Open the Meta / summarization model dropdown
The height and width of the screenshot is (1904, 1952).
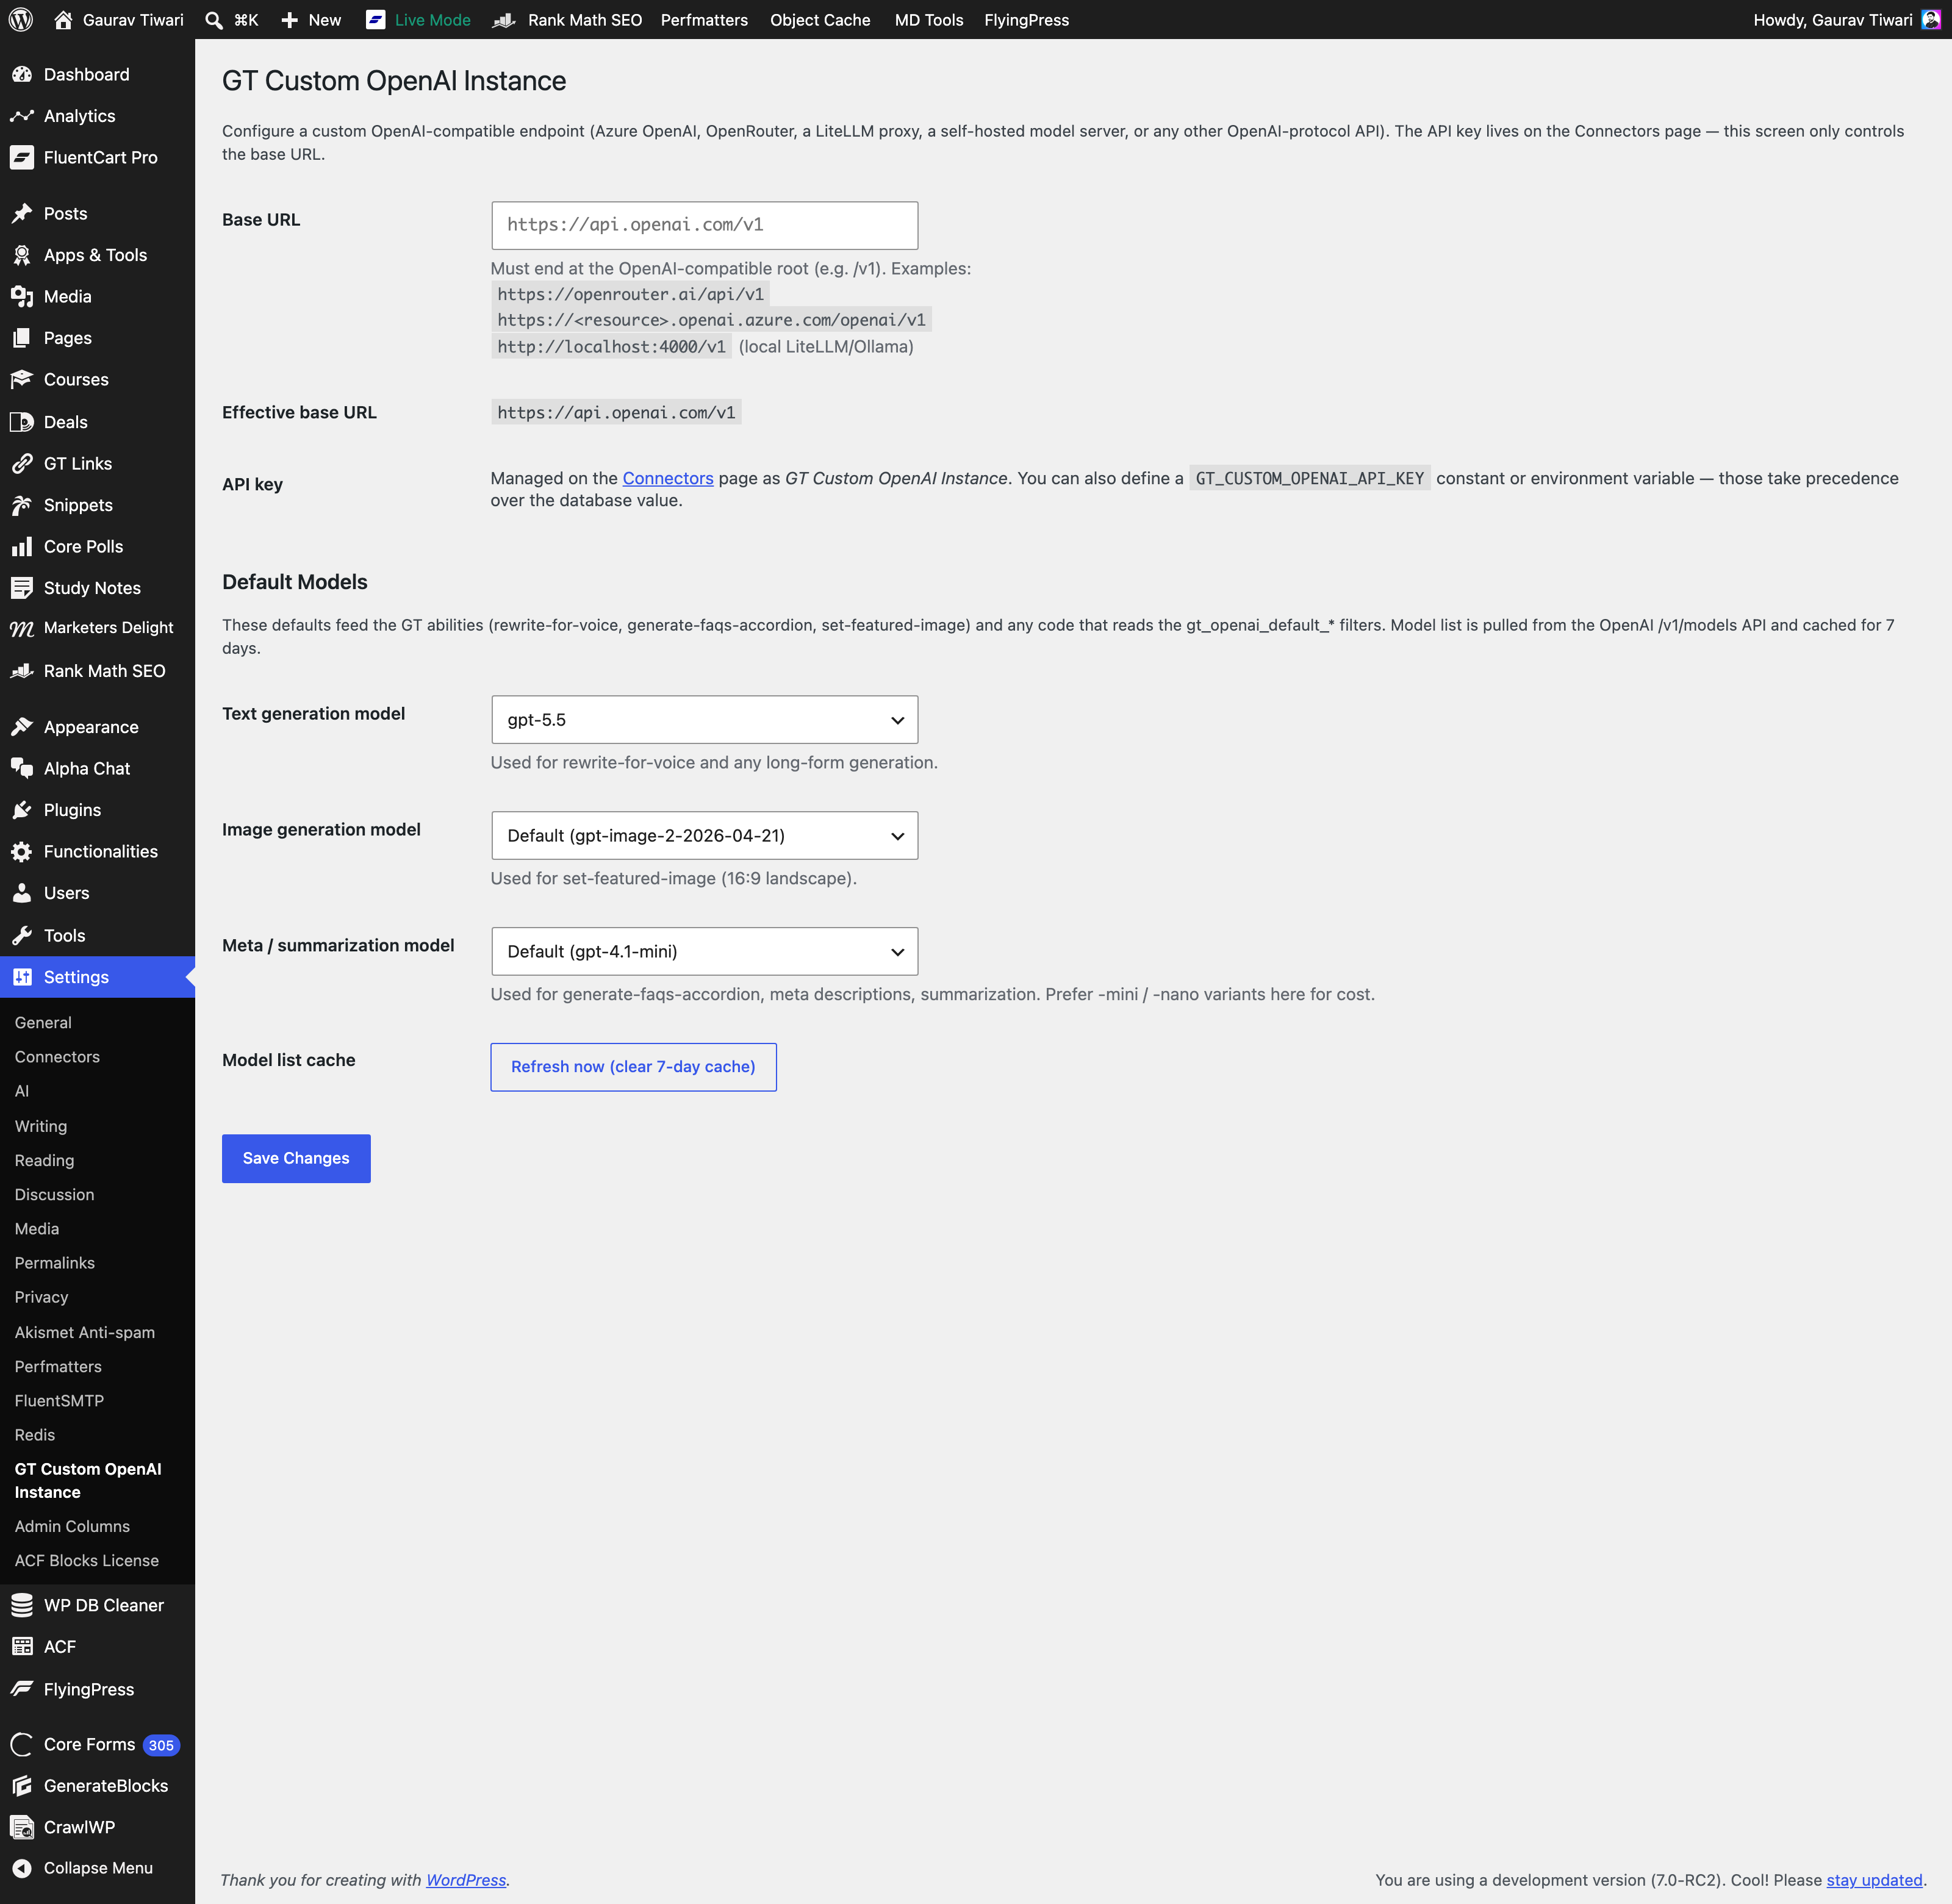pyautogui.click(x=704, y=952)
